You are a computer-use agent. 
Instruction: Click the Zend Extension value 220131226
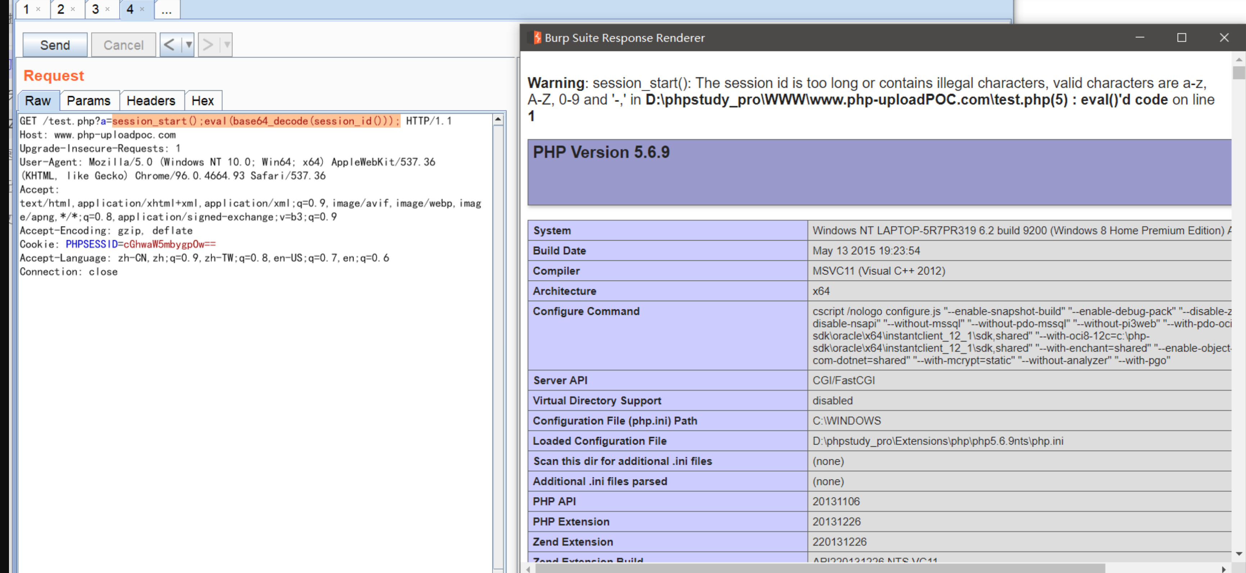(839, 542)
